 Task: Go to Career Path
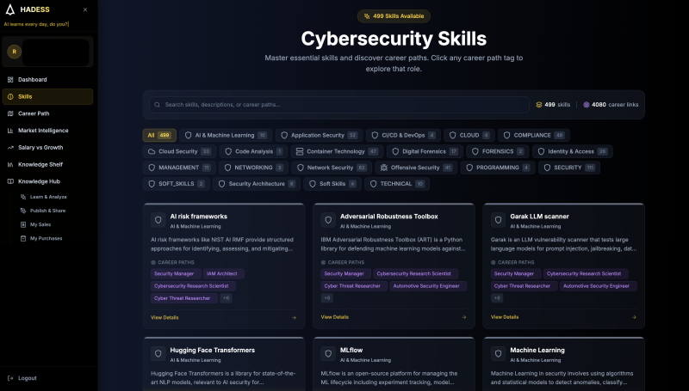(47, 113)
